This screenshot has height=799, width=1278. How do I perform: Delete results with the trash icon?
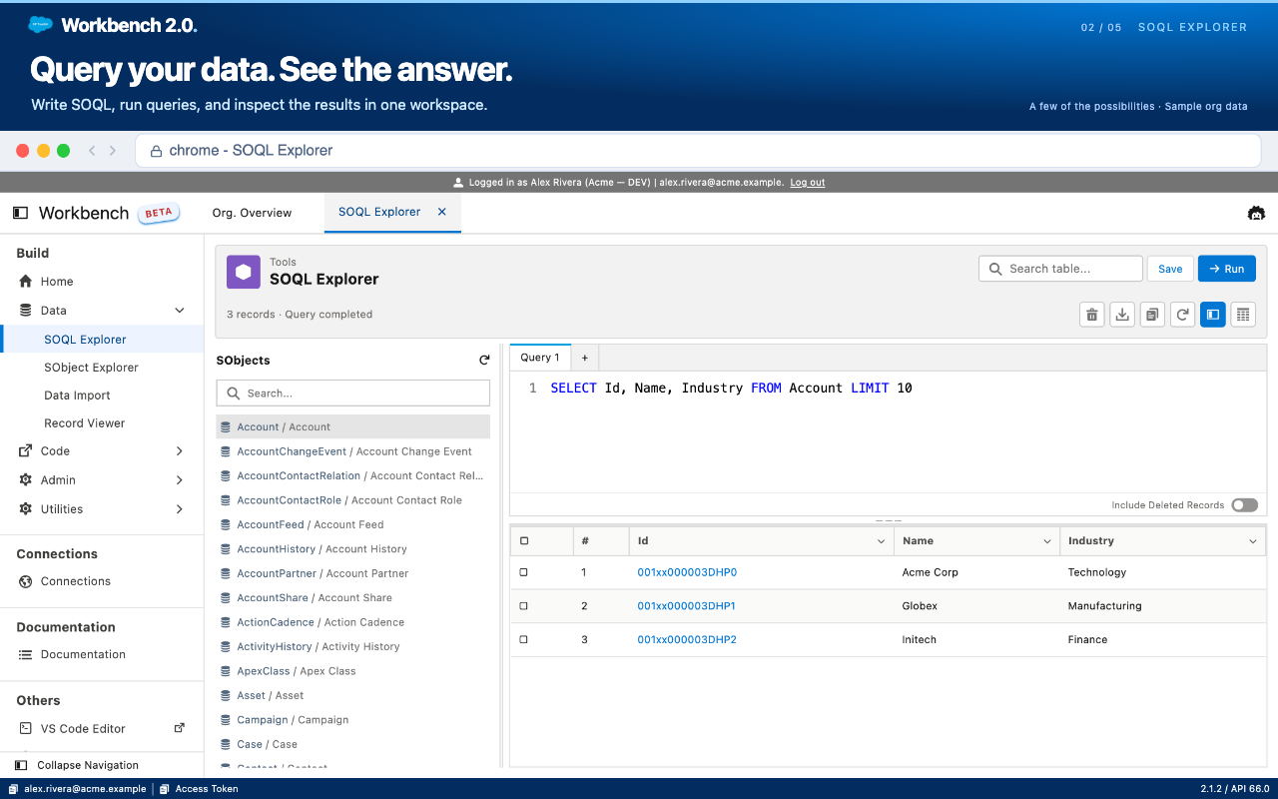pos(1092,315)
